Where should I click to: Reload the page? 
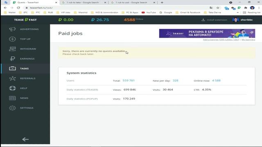point(18,8)
